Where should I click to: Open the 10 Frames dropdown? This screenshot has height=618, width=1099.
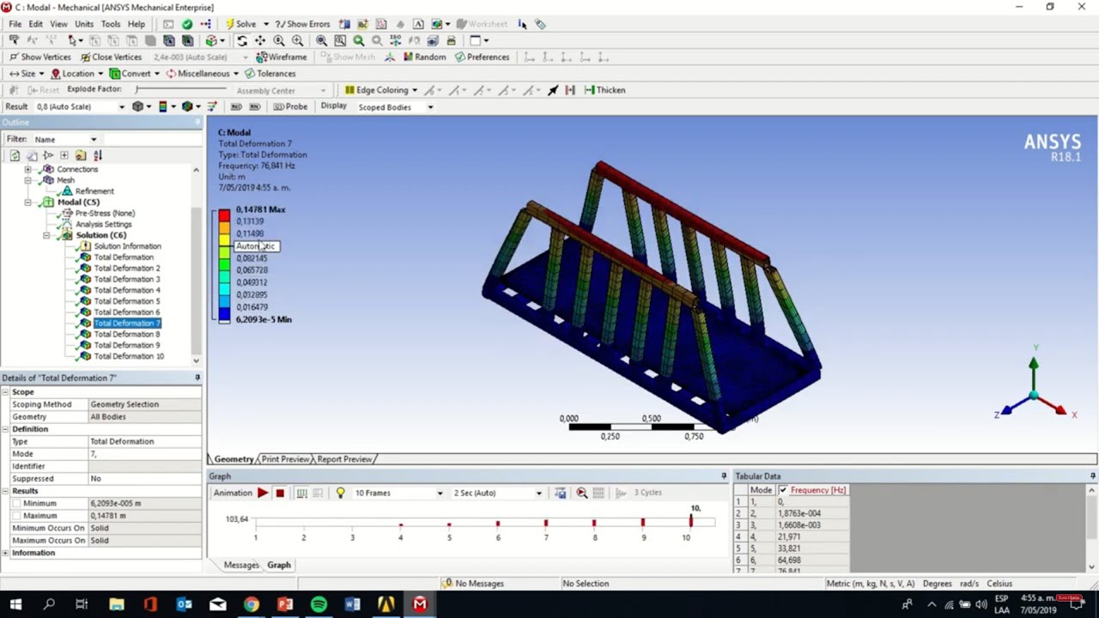440,493
